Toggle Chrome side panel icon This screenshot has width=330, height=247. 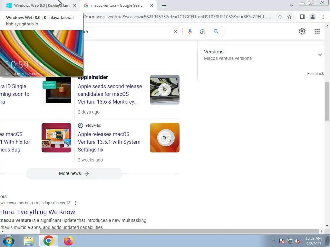click(x=302, y=17)
